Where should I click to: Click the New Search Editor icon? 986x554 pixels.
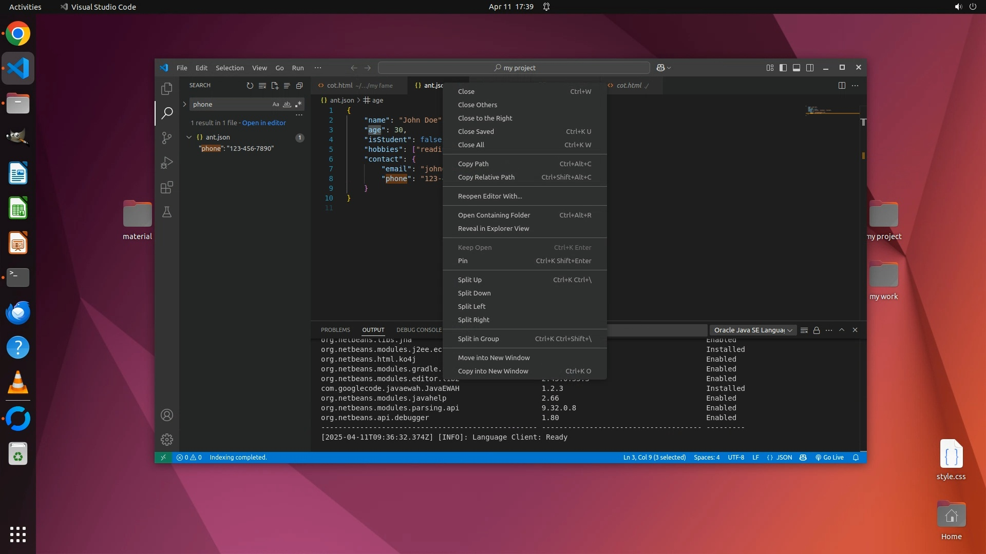click(x=275, y=86)
